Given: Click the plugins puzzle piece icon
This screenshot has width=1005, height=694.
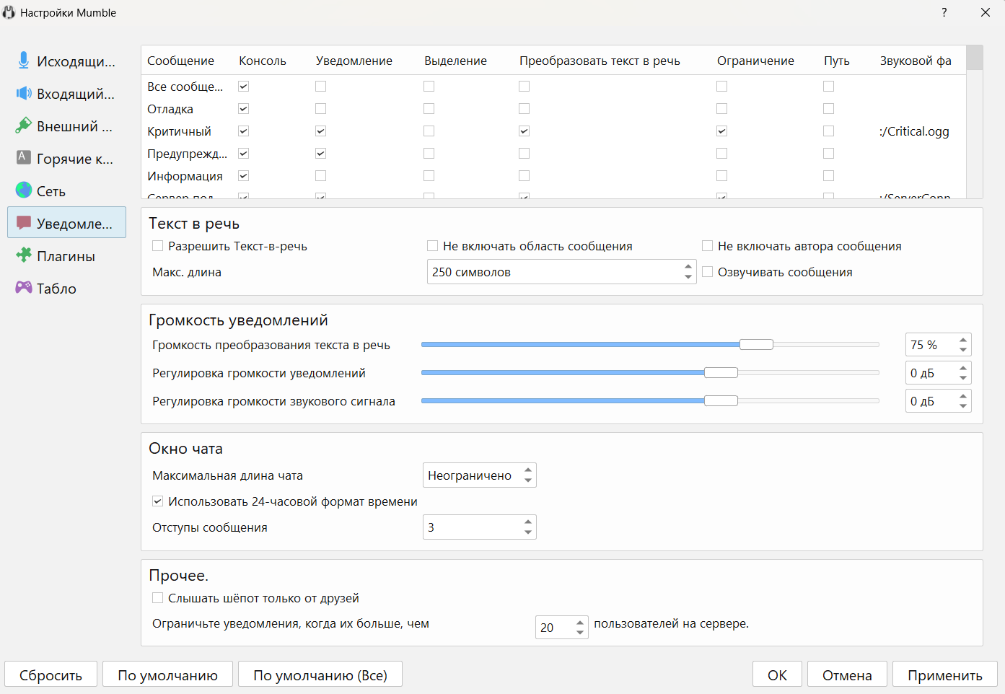Looking at the screenshot, I should [24, 255].
